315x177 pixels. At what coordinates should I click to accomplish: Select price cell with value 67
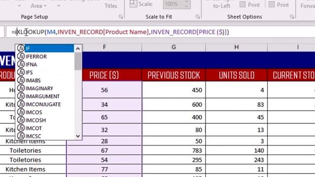point(104,150)
